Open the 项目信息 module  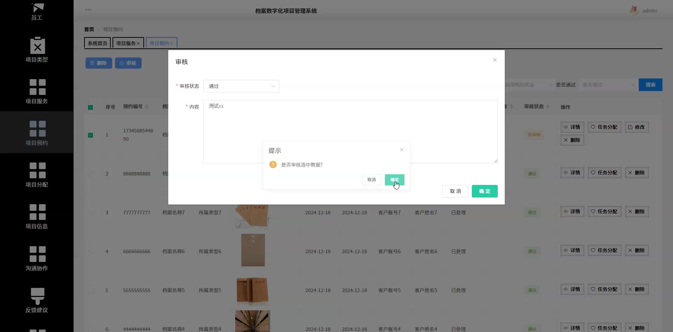coord(37,216)
